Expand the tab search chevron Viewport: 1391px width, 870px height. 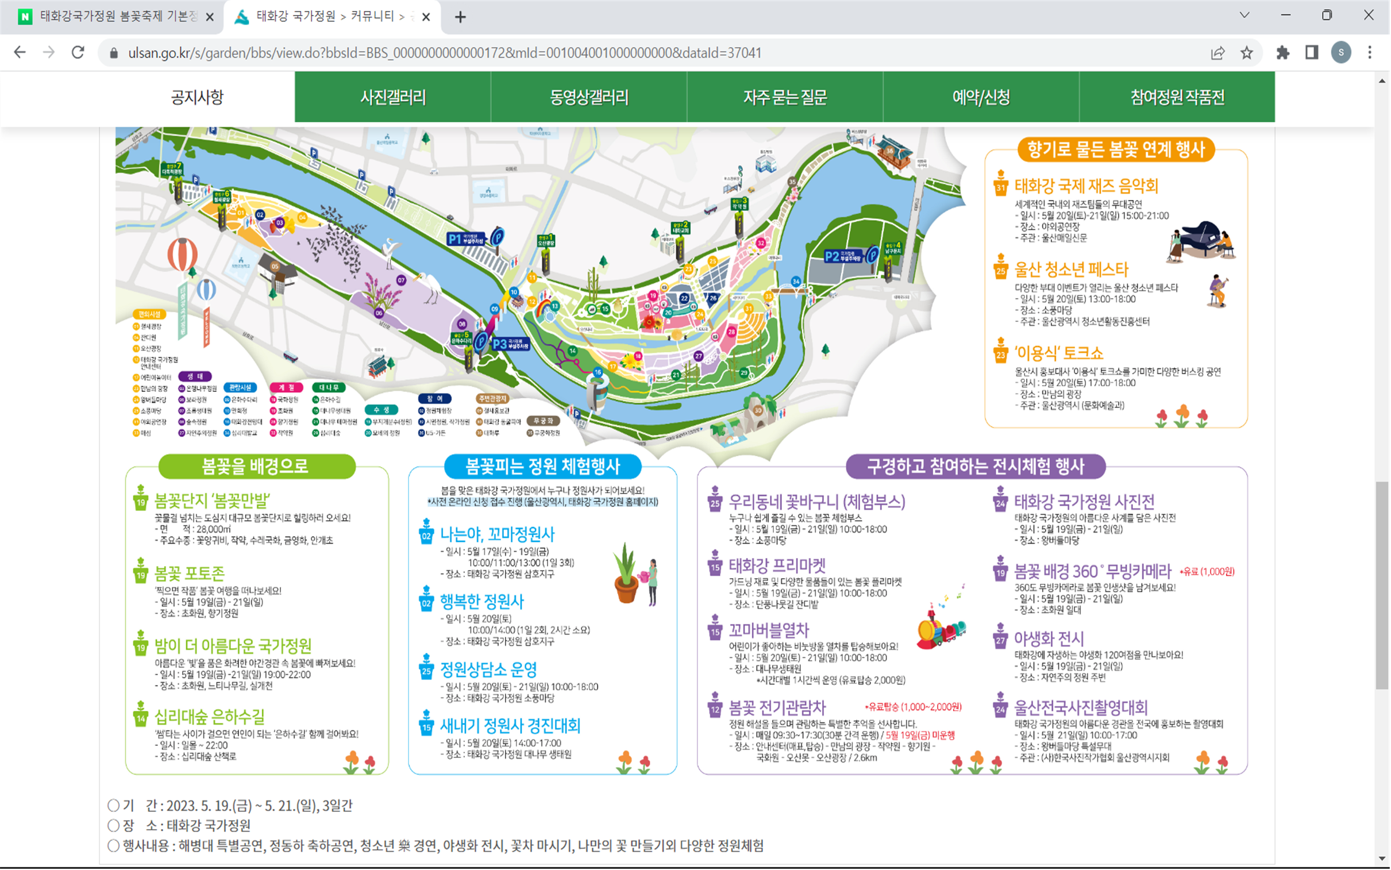[x=1244, y=16]
